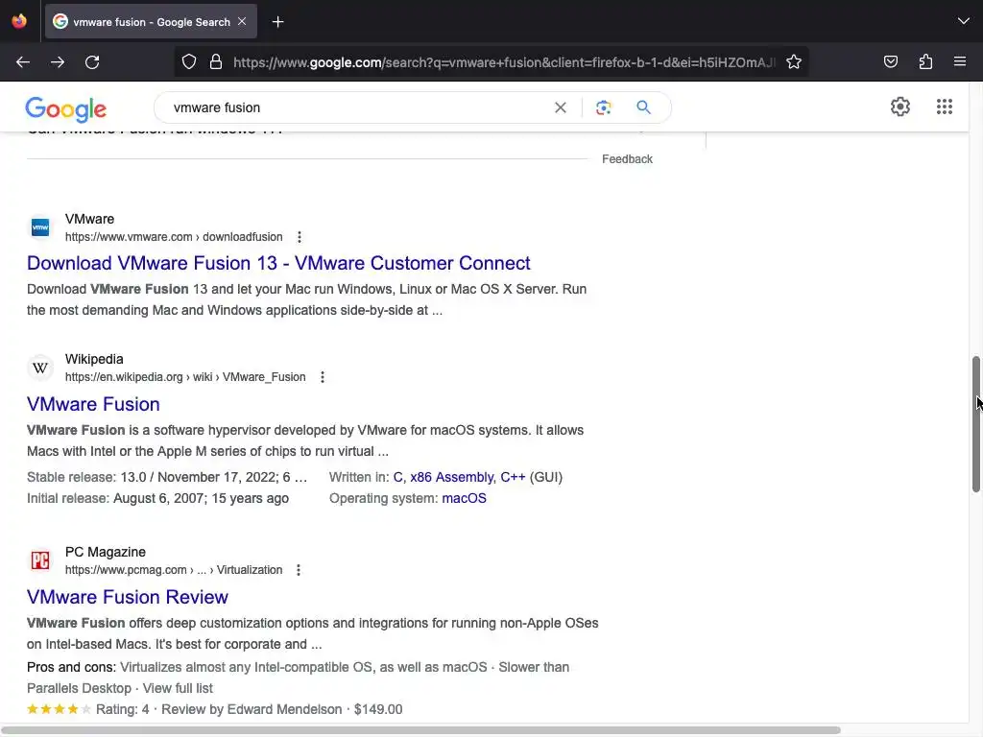Go back to previous page
The width and height of the screenshot is (983, 737).
tap(23, 62)
